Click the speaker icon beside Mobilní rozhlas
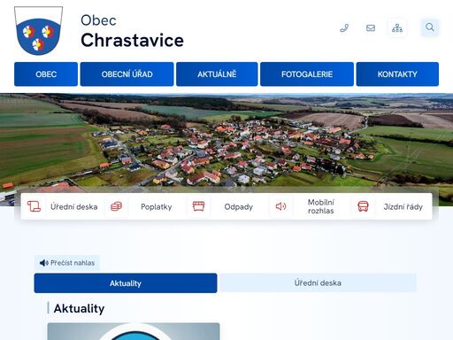The image size is (453, 340). 280,206
